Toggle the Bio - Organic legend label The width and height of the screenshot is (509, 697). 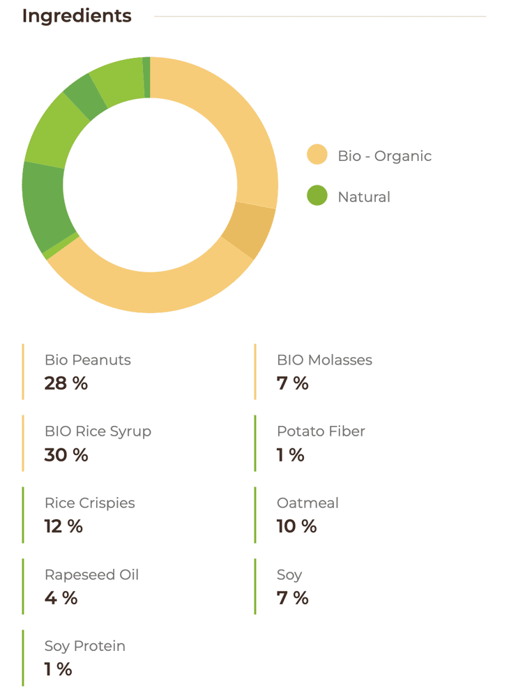click(384, 156)
